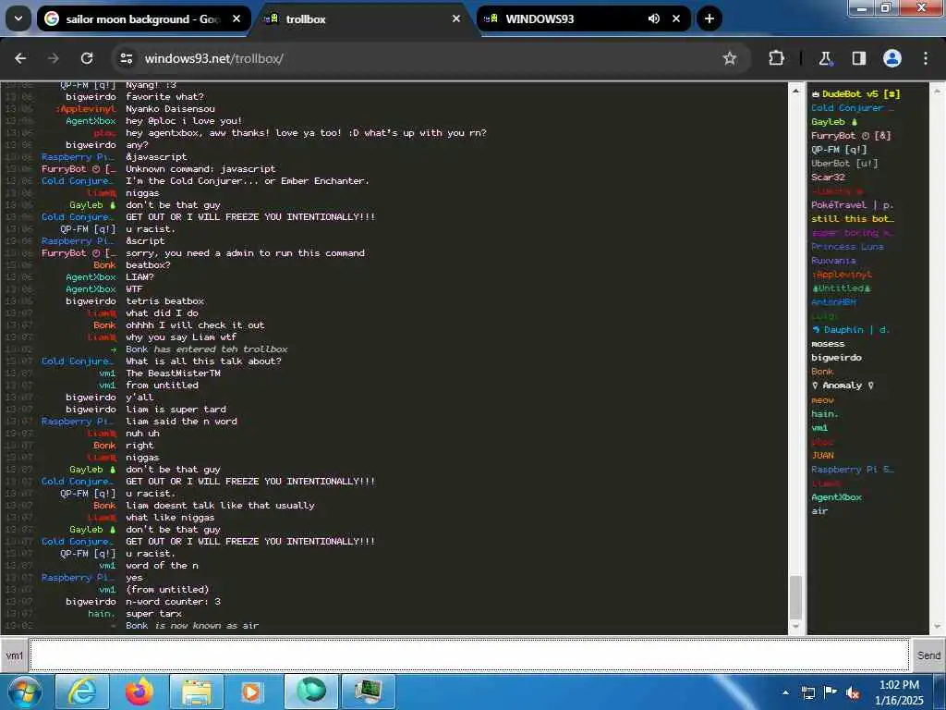Viewport: 946px width, 710px height.
Task: Show hidden system tray icons
Action: 785,692
